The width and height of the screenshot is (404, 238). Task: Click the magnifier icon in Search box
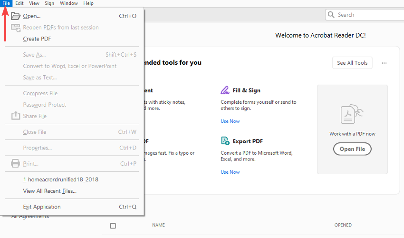point(331,15)
